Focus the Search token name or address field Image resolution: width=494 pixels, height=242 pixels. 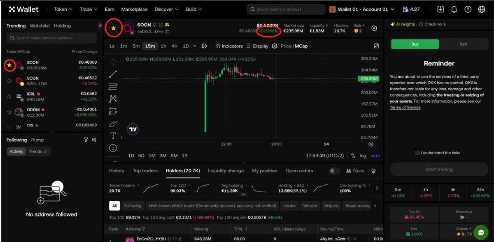(51, 38)
